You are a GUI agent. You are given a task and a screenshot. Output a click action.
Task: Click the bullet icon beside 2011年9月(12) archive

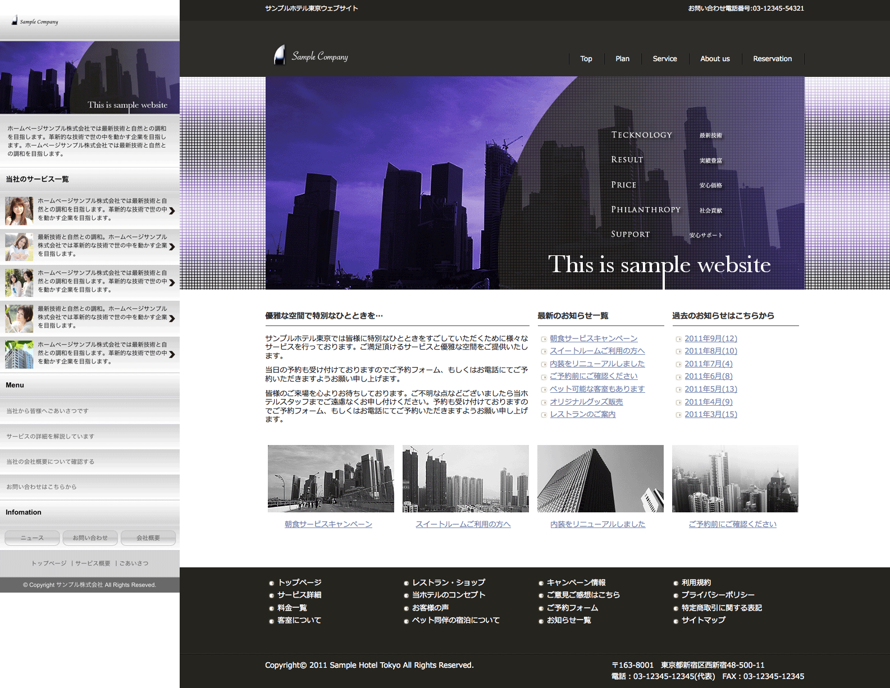coord(678,339)
